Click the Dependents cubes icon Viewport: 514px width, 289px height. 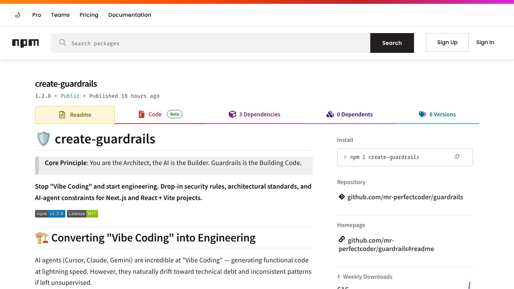(x=330, y=114)
